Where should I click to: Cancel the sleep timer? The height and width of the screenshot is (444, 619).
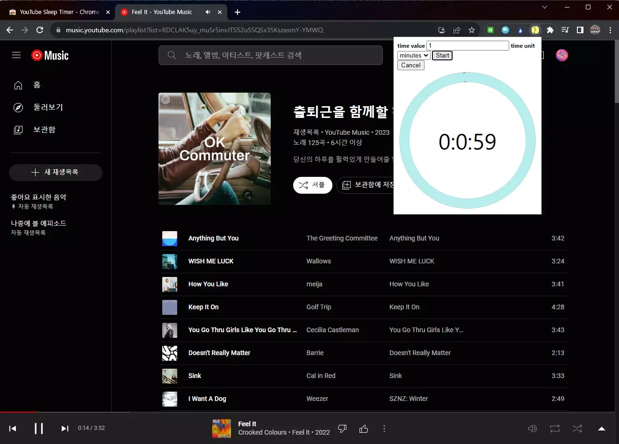[x=410, y=65]
